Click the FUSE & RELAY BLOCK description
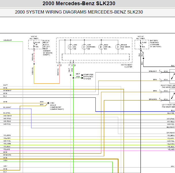The width and height of the screenshot is (175, 173). [48, 48]
